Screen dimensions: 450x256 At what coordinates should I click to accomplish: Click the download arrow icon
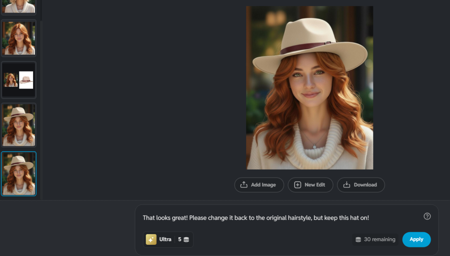click(x=347, y=185)
